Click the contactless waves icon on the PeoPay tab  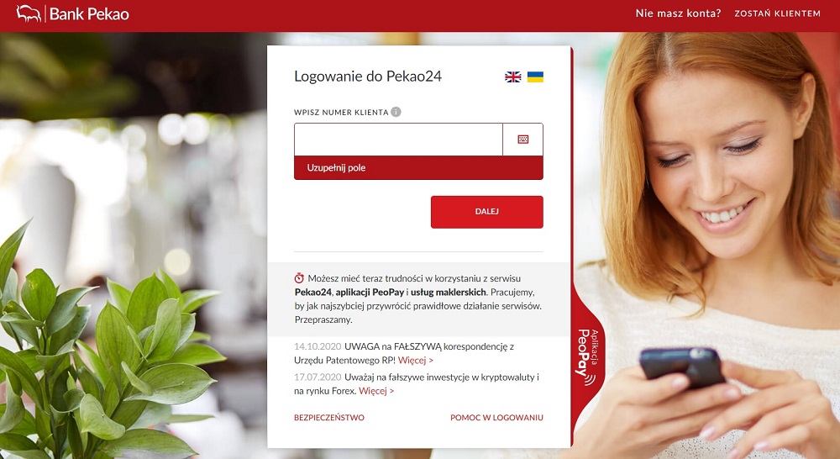point(590,380)
